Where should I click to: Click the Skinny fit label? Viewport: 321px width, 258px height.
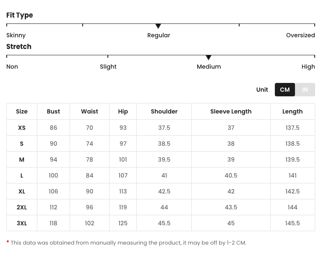click(x=16, y=35)
